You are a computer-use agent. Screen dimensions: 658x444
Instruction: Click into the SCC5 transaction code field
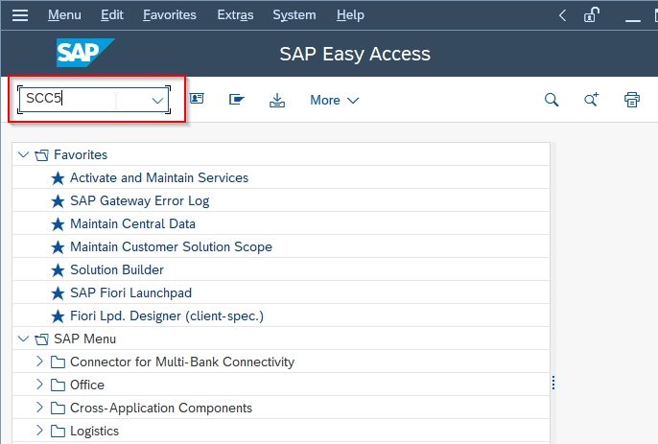coord(67,99)
